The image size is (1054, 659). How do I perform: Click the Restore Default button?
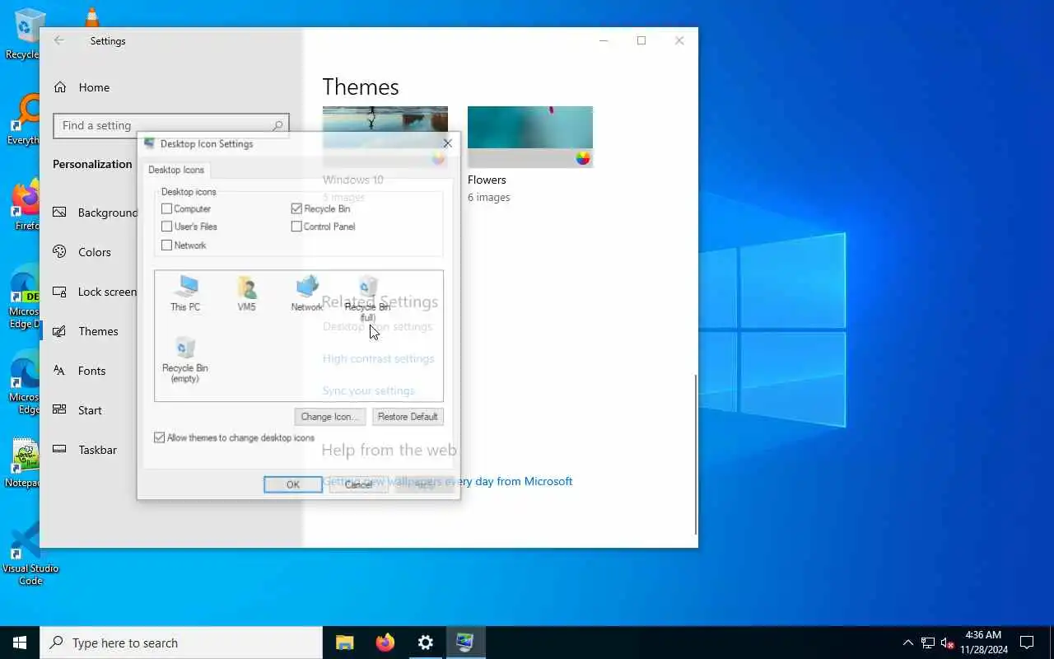coord(408,417)
